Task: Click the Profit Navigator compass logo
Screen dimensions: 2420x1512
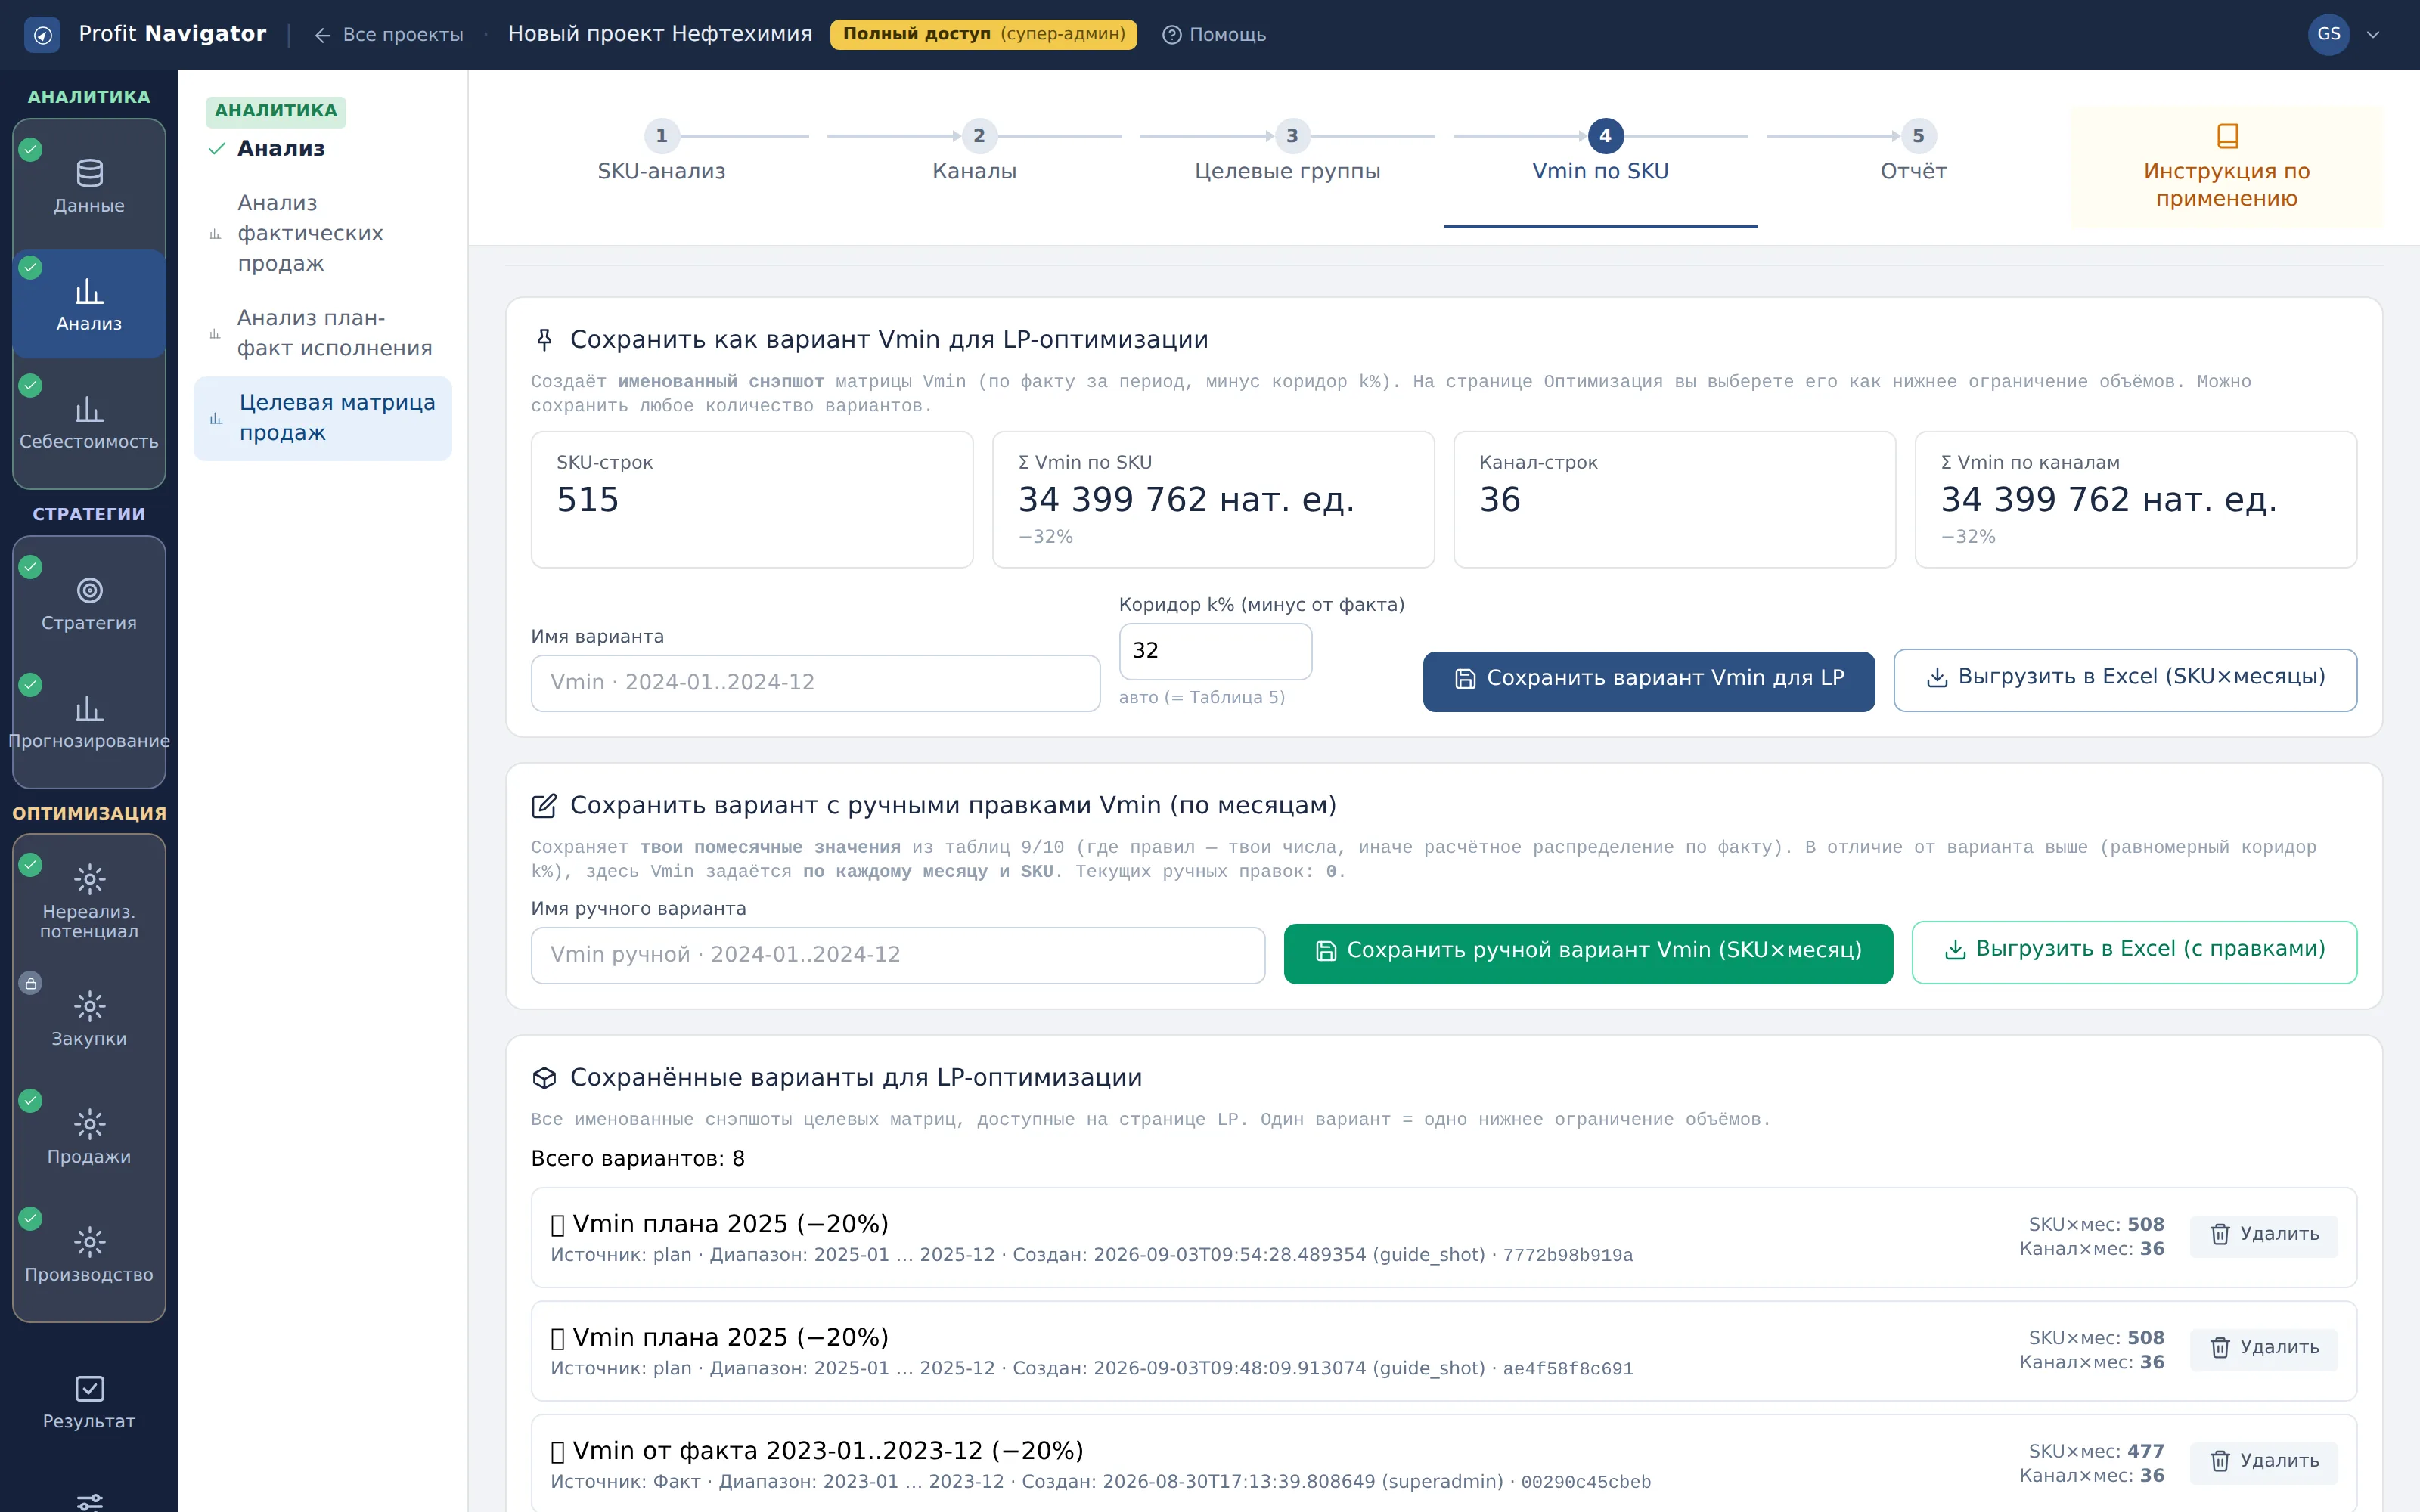Action: [x=42, y=35]
